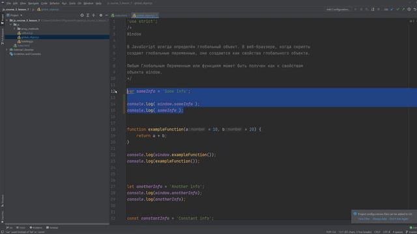
Task: Click the locate-file target icon in Project panel
Action: [82, 16]
